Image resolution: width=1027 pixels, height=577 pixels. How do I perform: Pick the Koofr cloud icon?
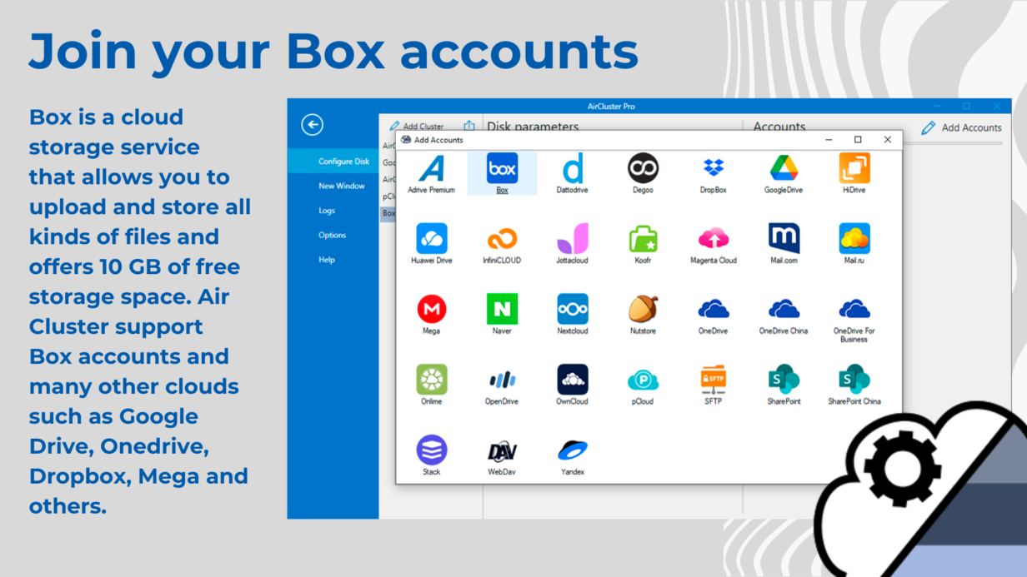643,239
